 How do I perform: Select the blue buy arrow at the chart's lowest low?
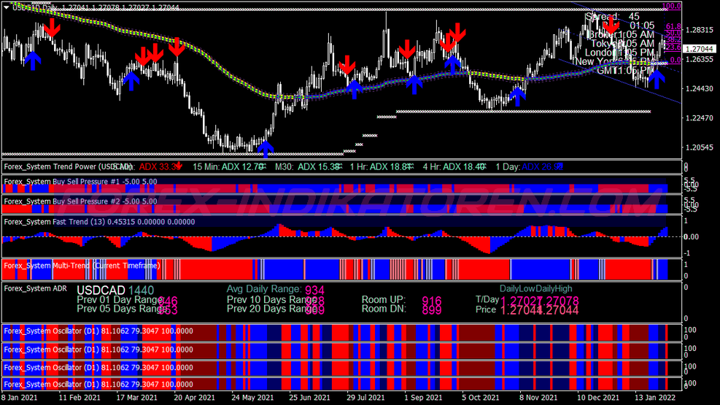tap(266, 150)
